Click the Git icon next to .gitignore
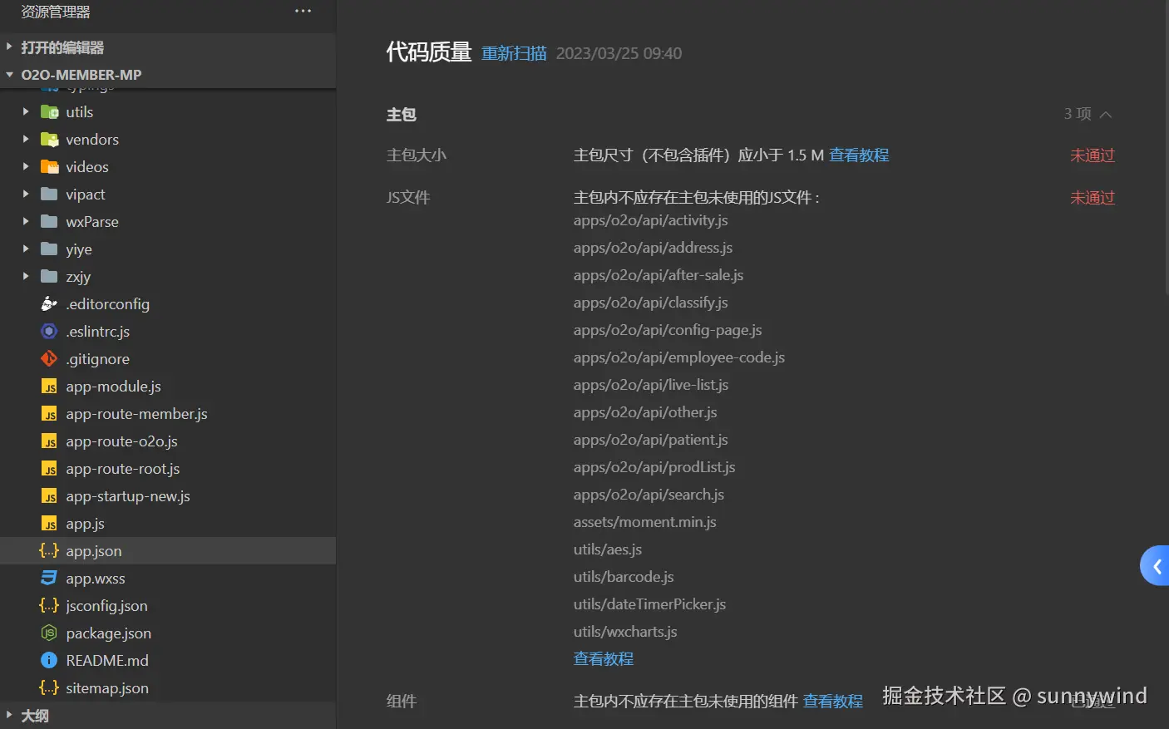Screen dimensions: 1169x729 pos(49,358)
